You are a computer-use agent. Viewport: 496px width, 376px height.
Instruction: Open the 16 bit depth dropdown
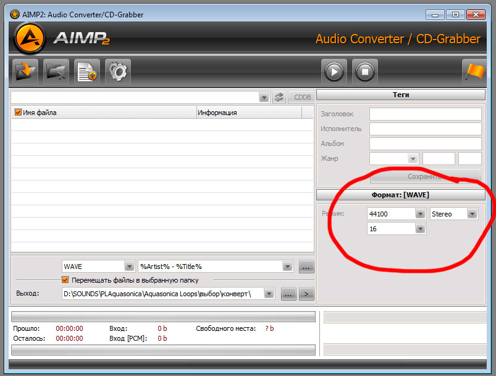[x=420, y=229]
